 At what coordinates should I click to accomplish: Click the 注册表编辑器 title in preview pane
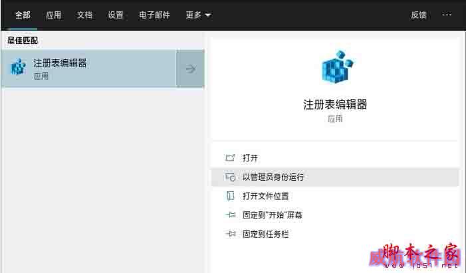[335, 104]
